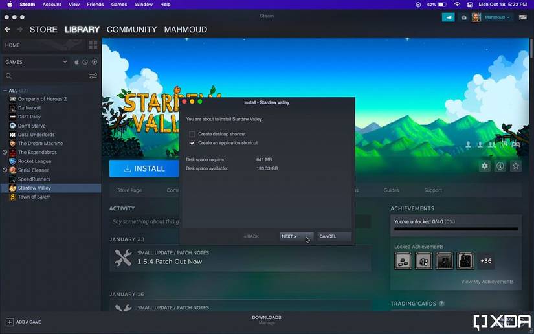This screenshot has height=334, width=534.
Task: Open the View menu
Action: tap(74, 5)
